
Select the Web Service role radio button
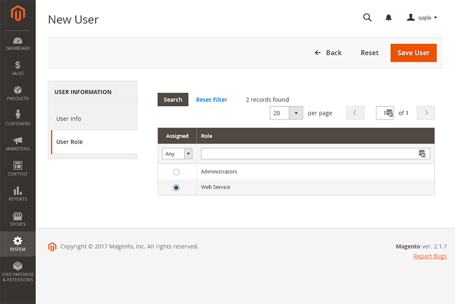(x=176, y=187)
